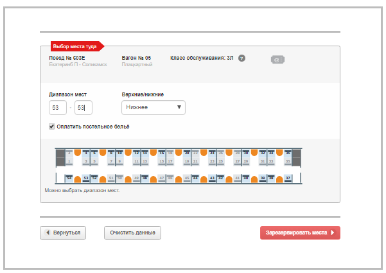Image resolution: width=386 pixels, height=273 pixels.
Task: Click the 'Выбор места туда' red tab
Action: point(75,47)
